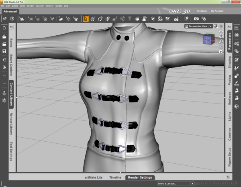Open the Parameters side tab
This screenshot has height=187, width=241.
coord(230,42)
